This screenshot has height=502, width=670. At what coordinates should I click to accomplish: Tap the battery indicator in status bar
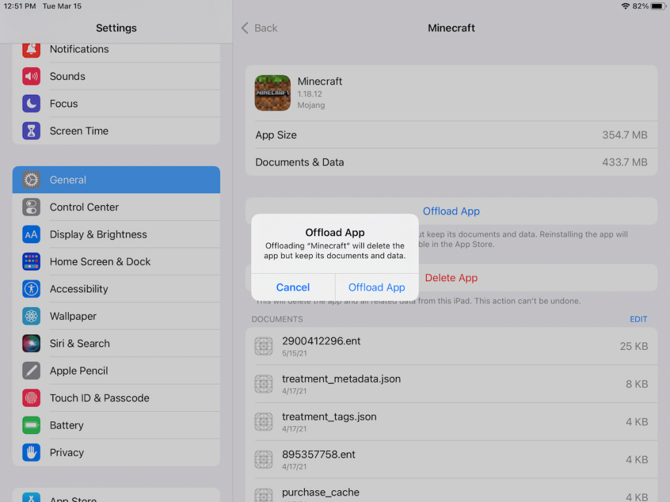pos(658,6)
